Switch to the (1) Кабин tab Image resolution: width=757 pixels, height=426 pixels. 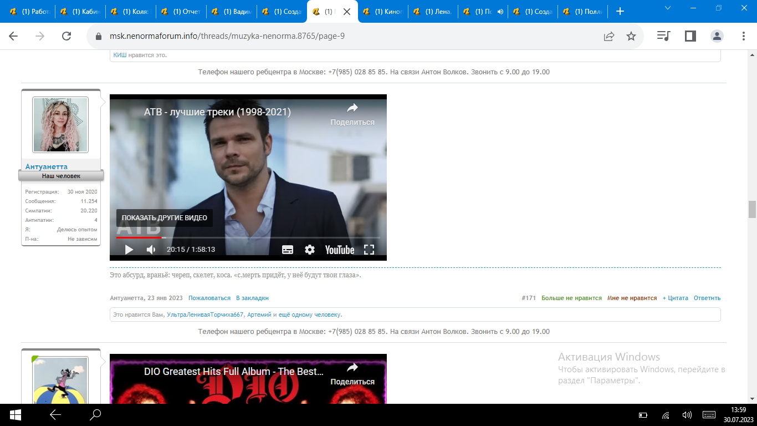click(80, 12)
